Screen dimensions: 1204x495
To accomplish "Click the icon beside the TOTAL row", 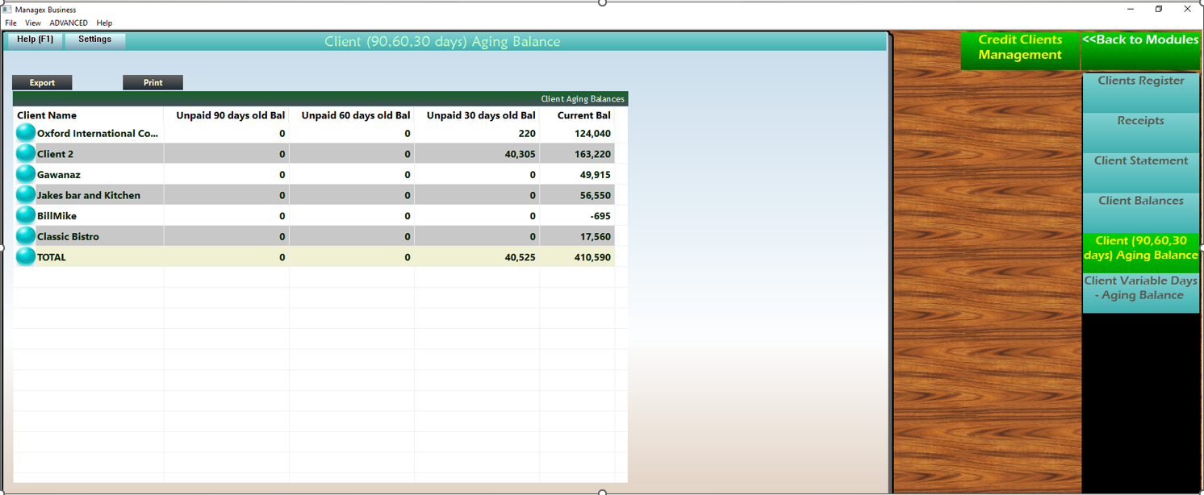I will pyautogui.click(x=24, y=256).
